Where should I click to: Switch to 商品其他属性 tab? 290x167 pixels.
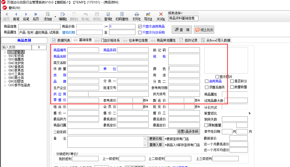coord(163,40)
